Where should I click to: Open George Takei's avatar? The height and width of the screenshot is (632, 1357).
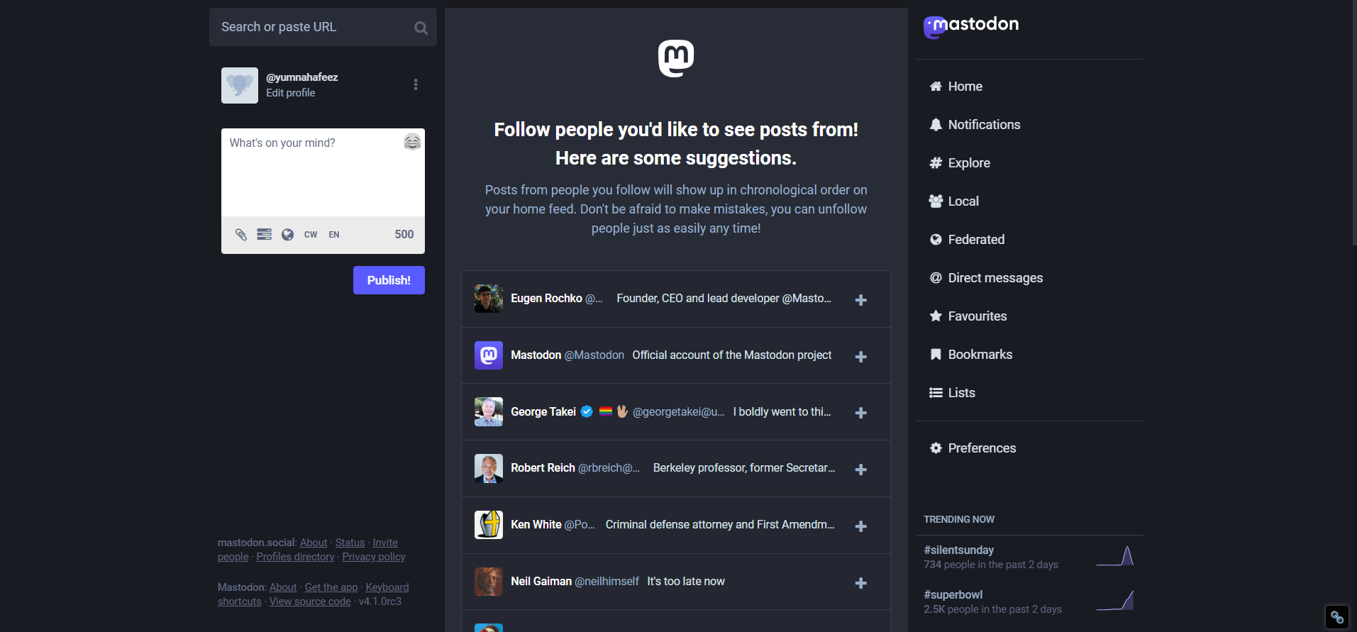489,412
